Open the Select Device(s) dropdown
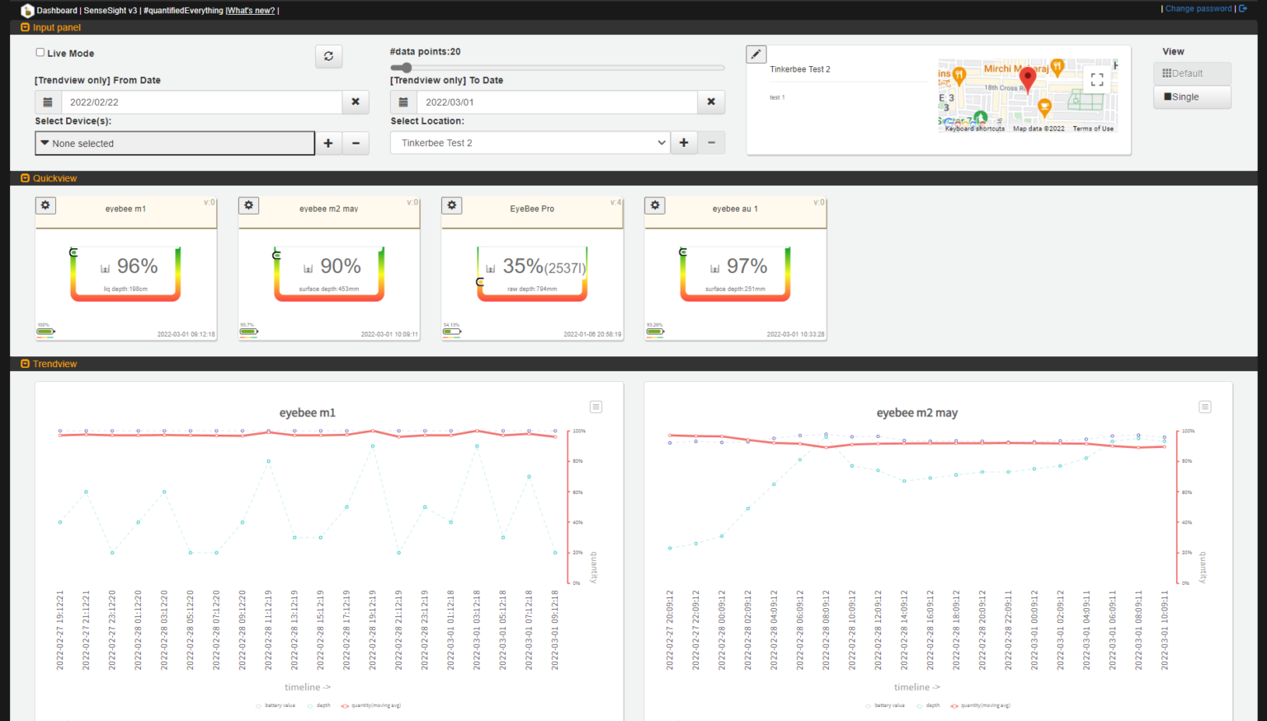 coord(175,144)
